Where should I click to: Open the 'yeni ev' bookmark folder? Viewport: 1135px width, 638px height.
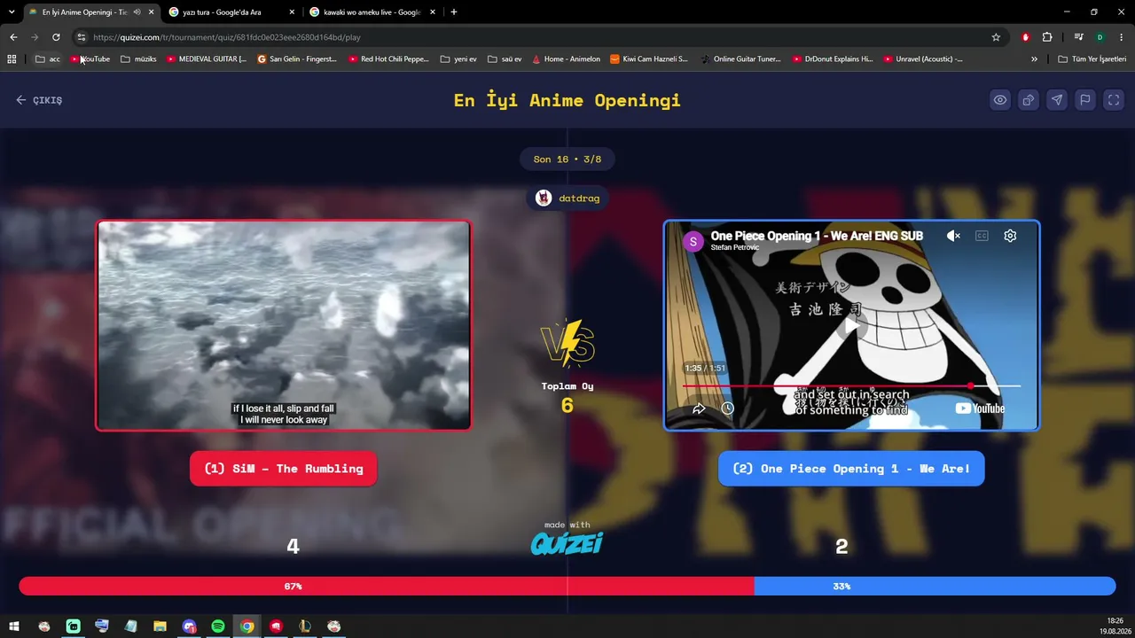[458, 59]
